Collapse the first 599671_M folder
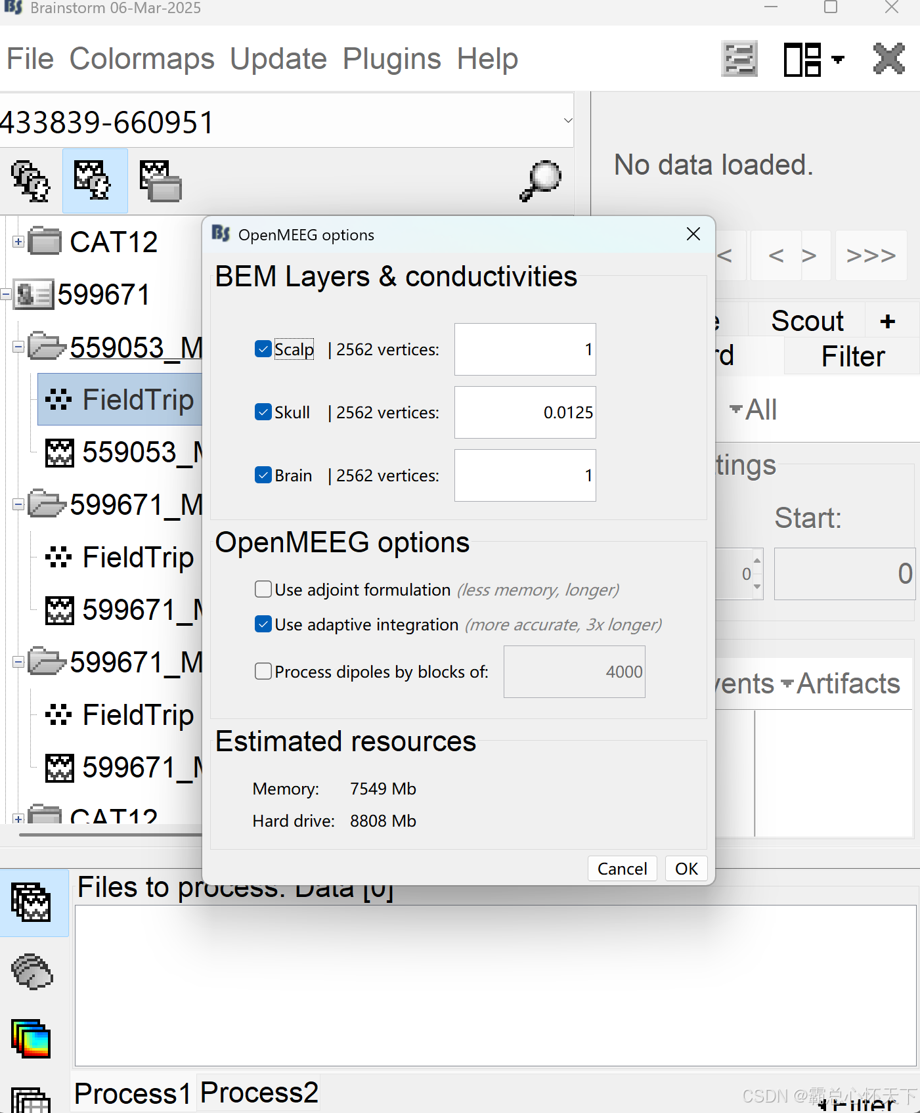The width and height of the screenshot is (920, 1113). [18, 504]
